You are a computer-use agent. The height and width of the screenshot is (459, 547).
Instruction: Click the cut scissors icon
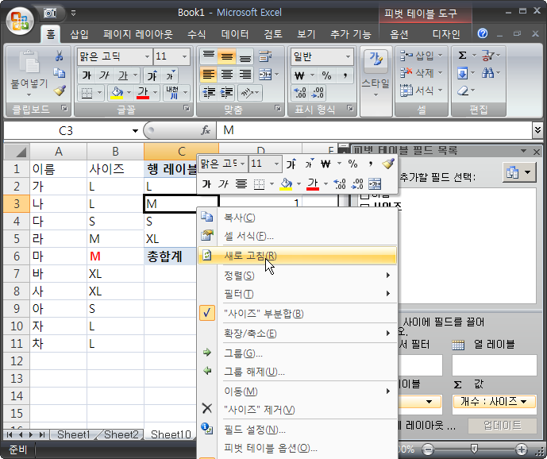click(60, 55)
